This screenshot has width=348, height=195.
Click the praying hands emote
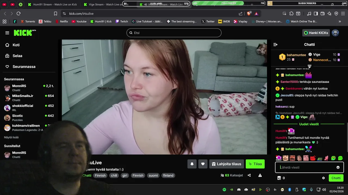tap(327, 158)
